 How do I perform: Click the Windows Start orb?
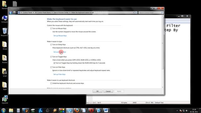(x=3, y=110)
